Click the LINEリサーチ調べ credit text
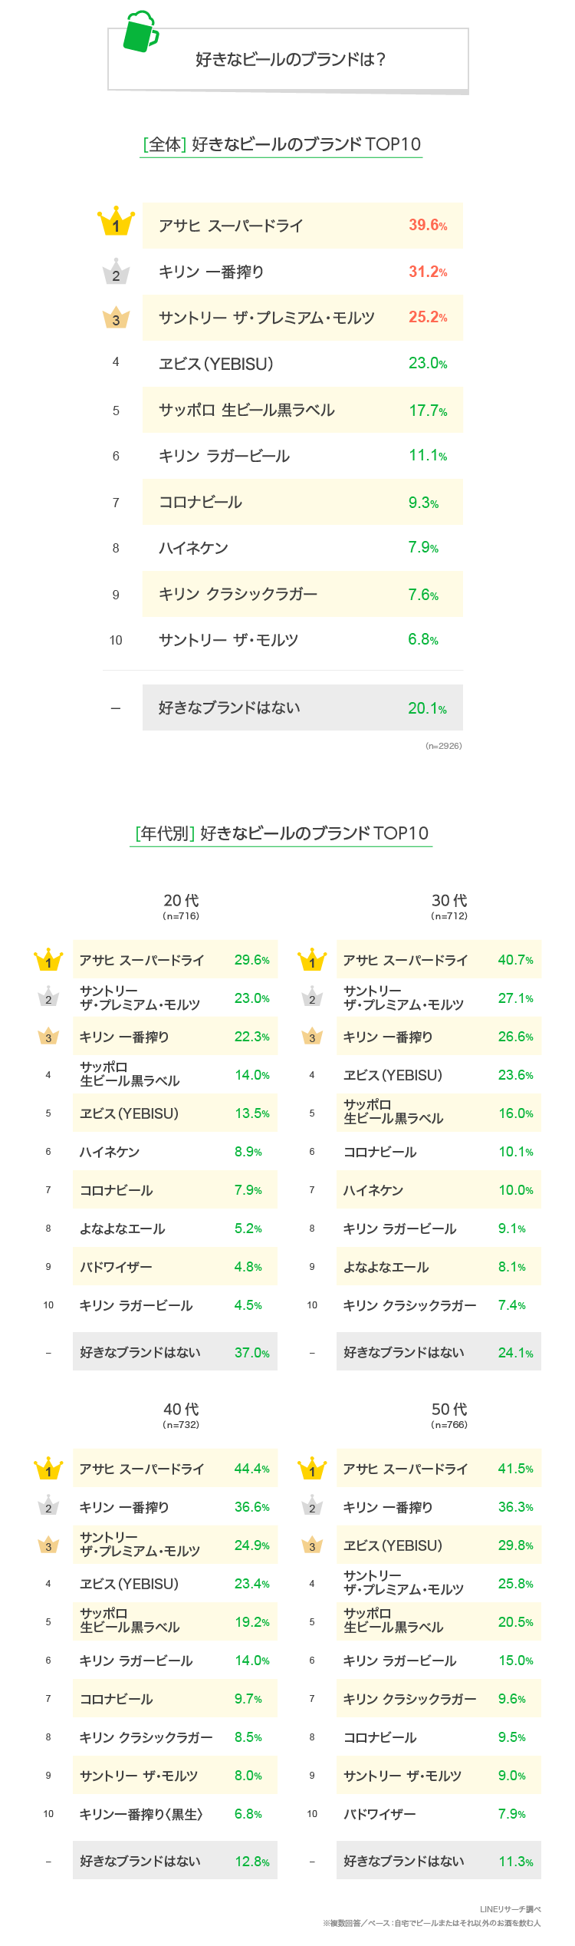 pyautogui.click(x=510, y=1909)
